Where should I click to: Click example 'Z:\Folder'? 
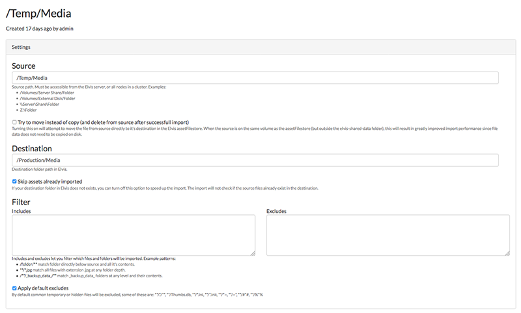[x=28, y=110]
